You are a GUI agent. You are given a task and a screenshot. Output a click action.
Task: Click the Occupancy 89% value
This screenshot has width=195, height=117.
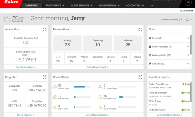14,90
